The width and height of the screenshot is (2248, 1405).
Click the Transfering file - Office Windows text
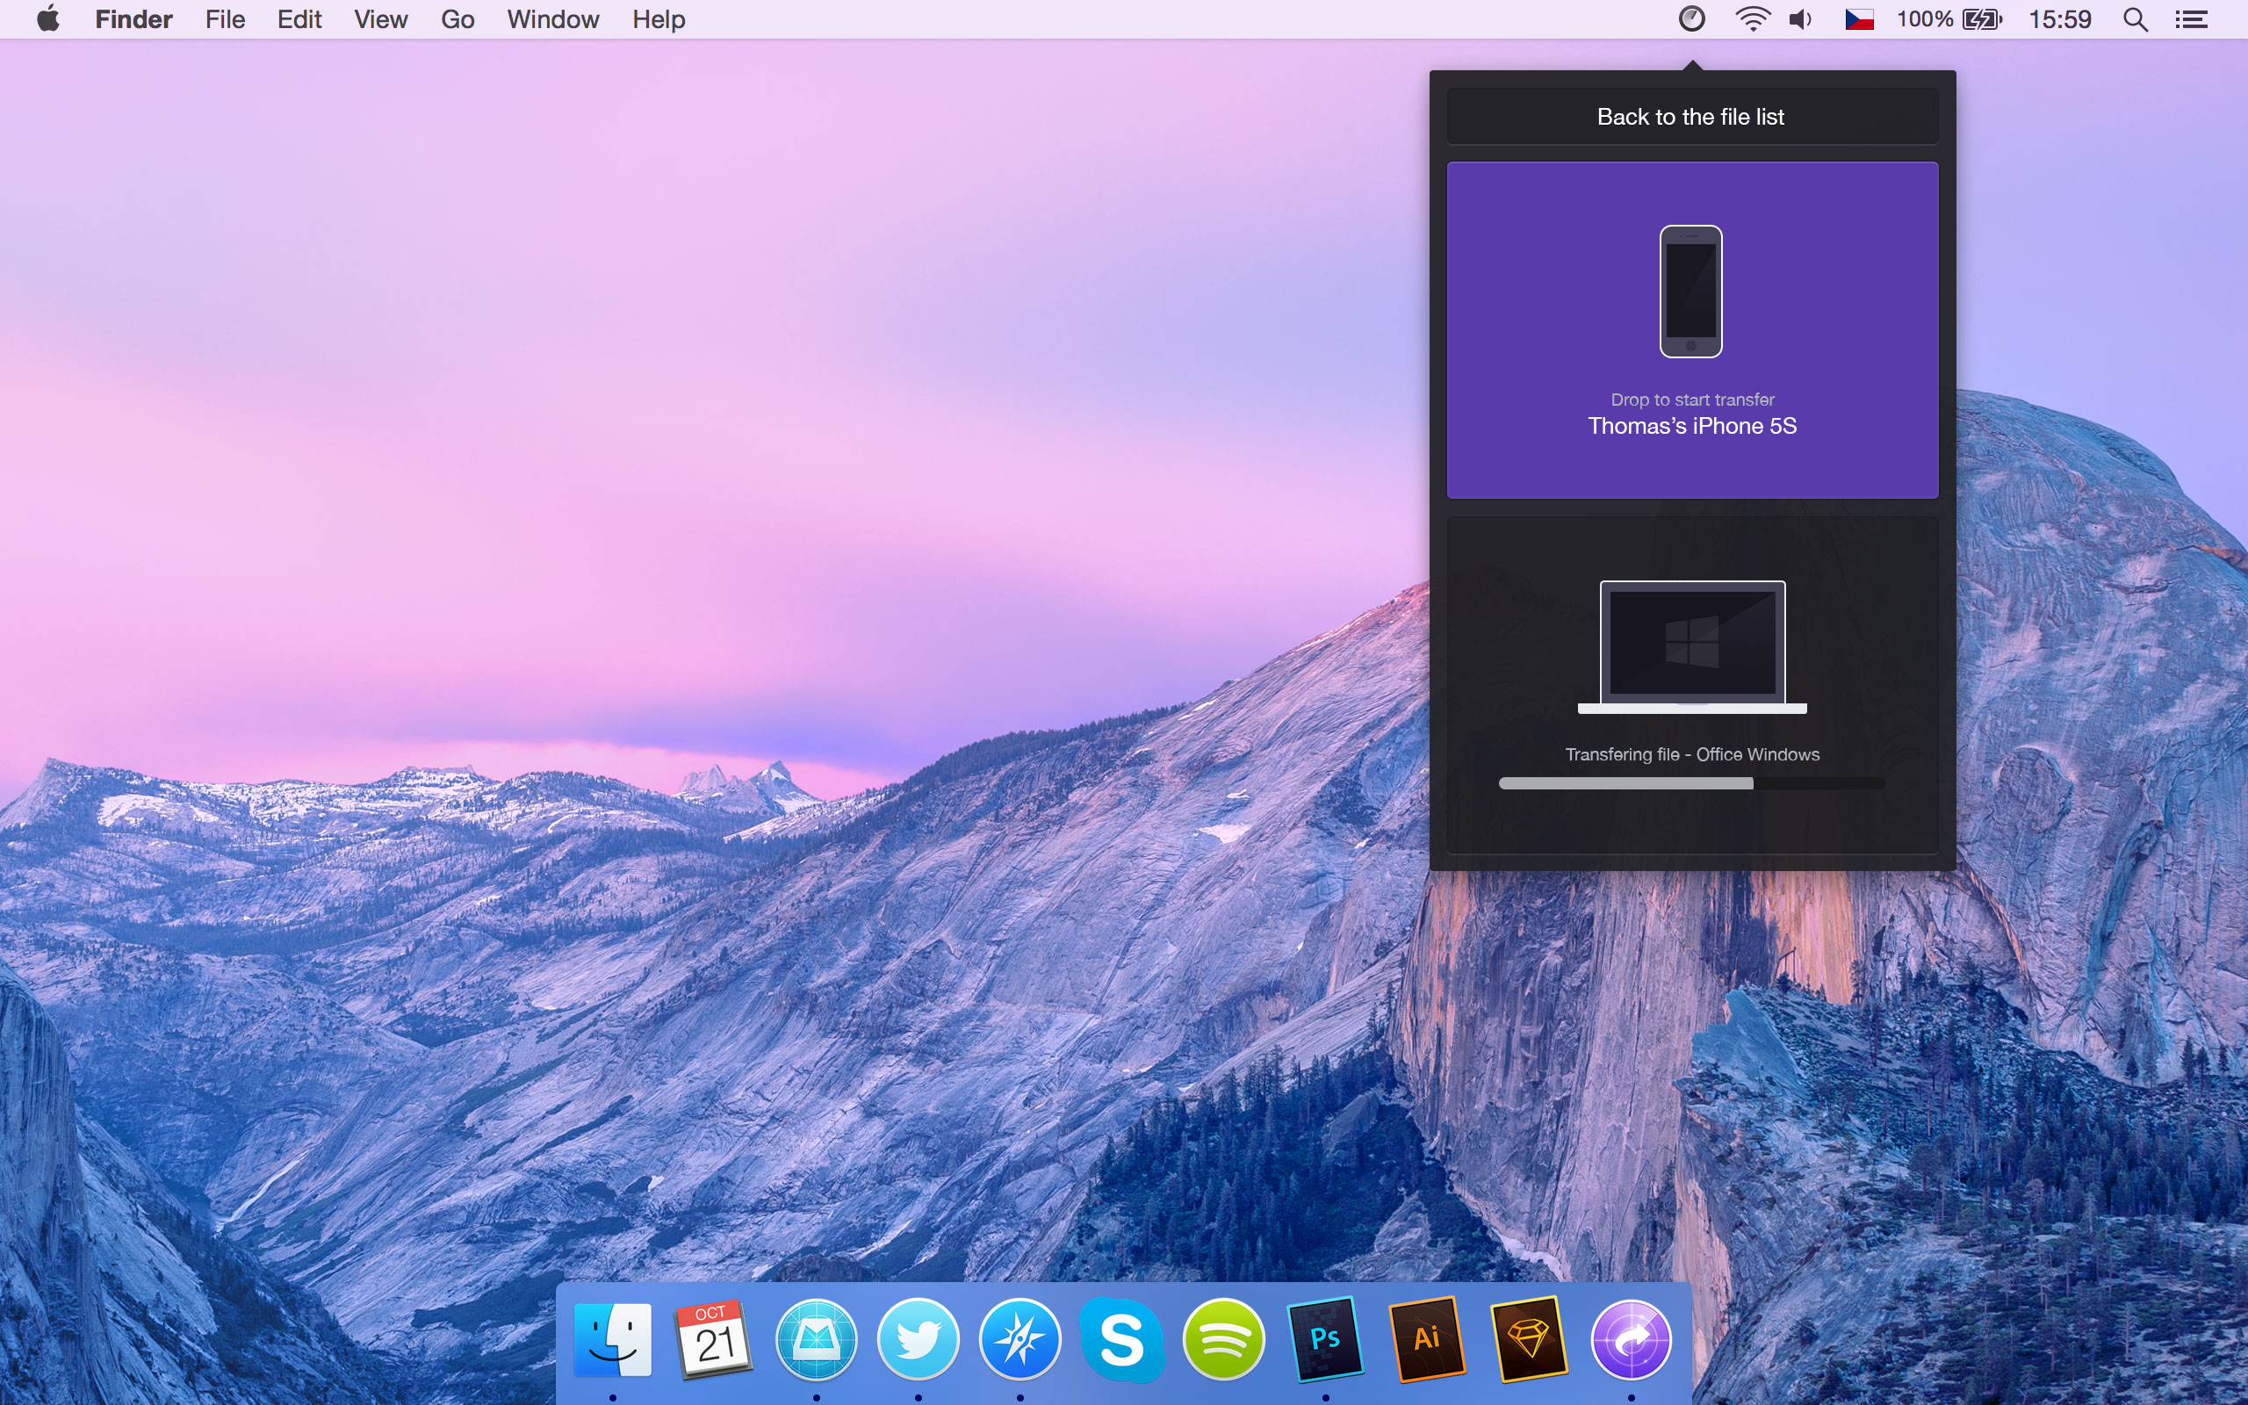pos(1691,754)
